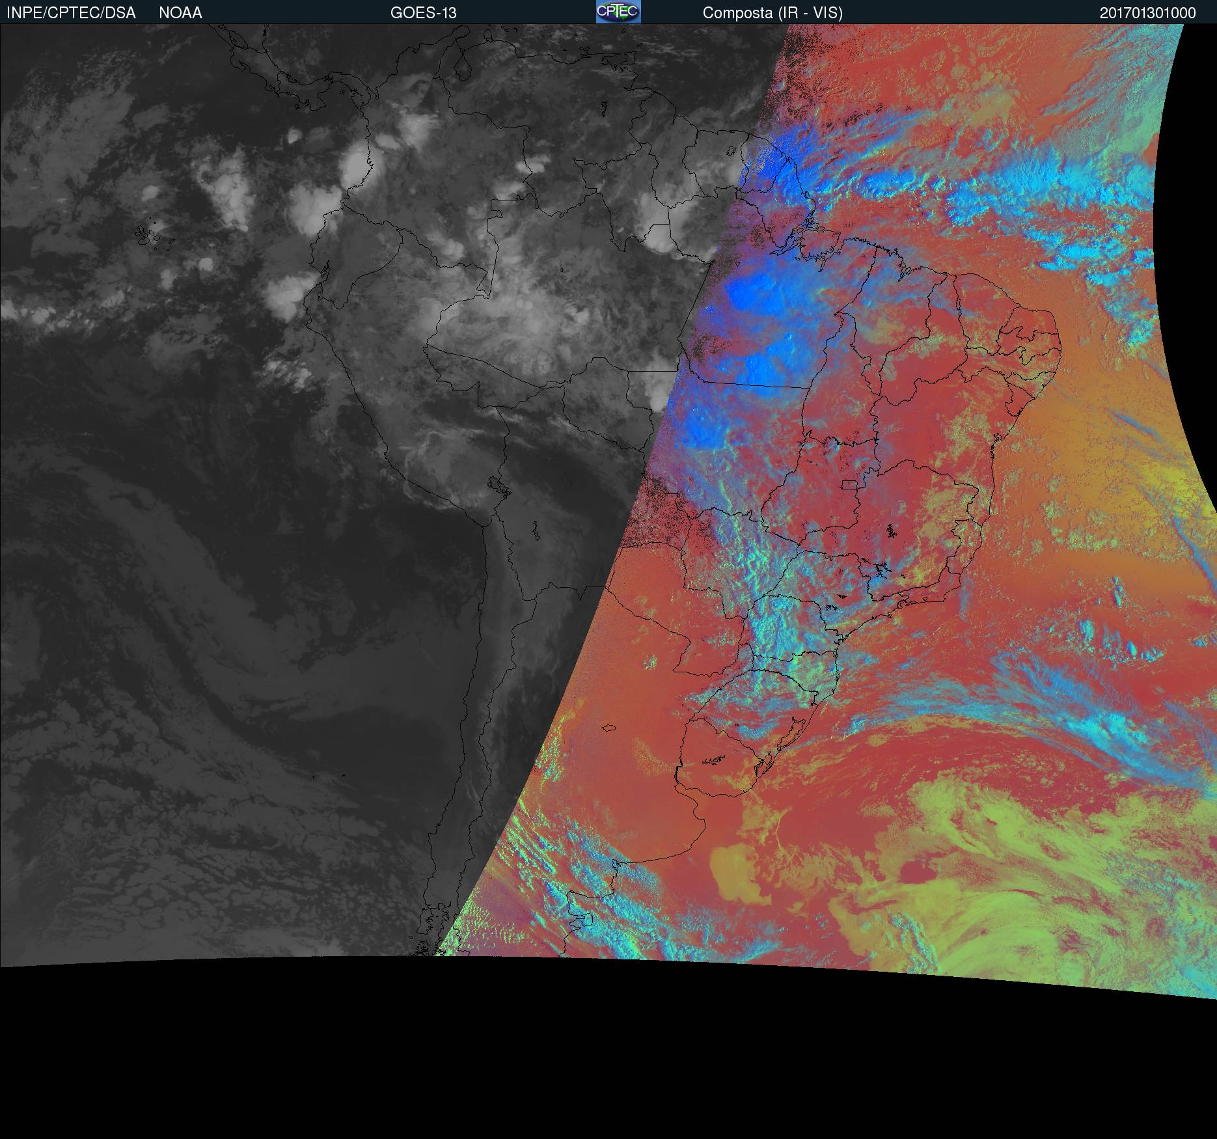Click the GOES-13 satellite label
This screenshot has width=1217, height=1139.
(x=424, y=13)
